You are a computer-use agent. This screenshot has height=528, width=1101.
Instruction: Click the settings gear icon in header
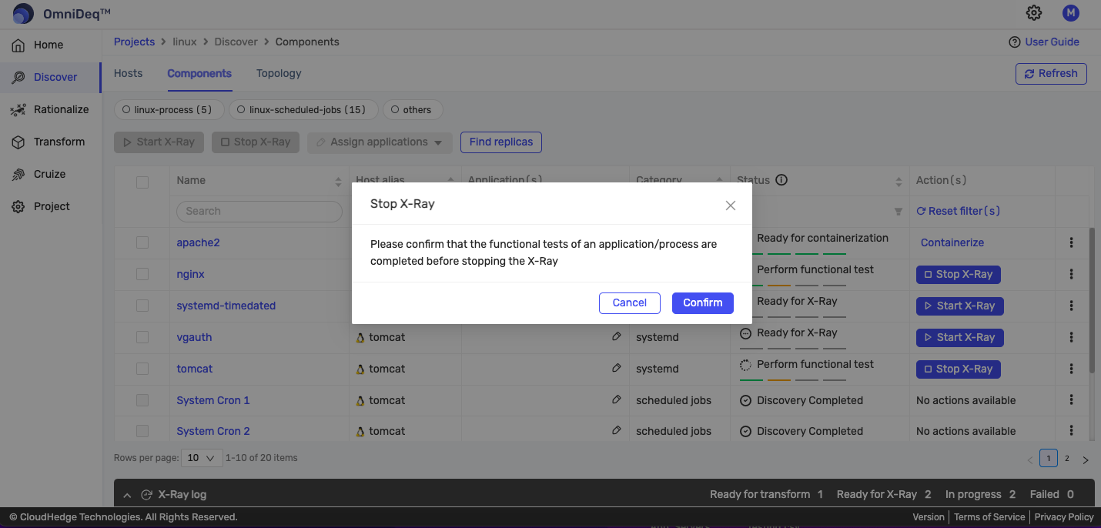pos(1034,13)
